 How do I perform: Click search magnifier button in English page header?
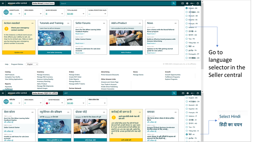point(174,3)
